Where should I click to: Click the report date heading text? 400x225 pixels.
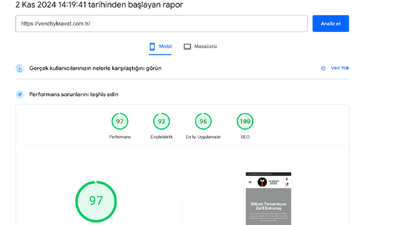coord(99,5)
